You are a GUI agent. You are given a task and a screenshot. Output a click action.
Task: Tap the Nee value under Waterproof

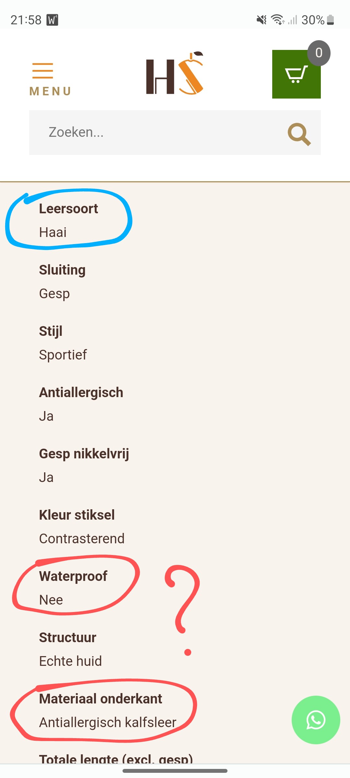point(51,600)
